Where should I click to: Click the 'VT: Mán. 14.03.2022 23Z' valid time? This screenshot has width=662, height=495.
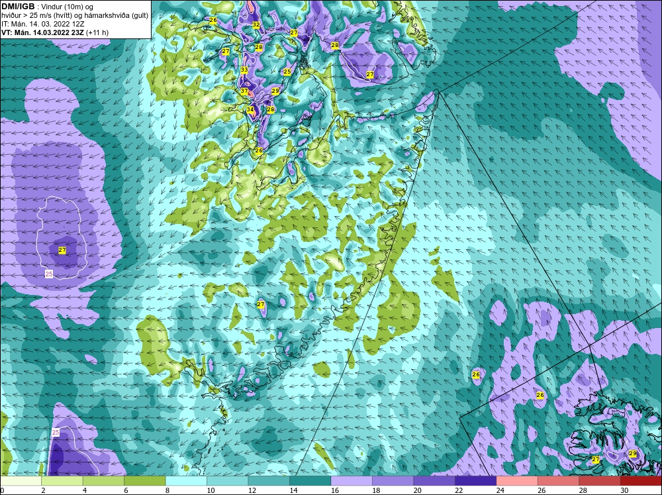[x=42, y=32]
